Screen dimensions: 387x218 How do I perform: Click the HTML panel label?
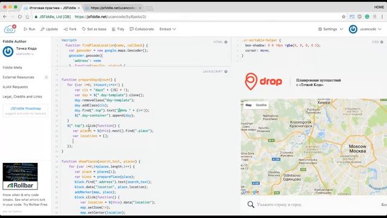[218, 42]
